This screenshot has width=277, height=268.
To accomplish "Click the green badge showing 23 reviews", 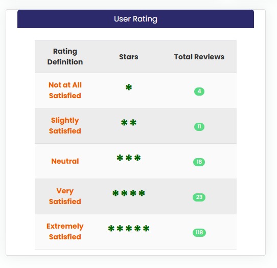I will pyautogui.click(x=199, y=197).
